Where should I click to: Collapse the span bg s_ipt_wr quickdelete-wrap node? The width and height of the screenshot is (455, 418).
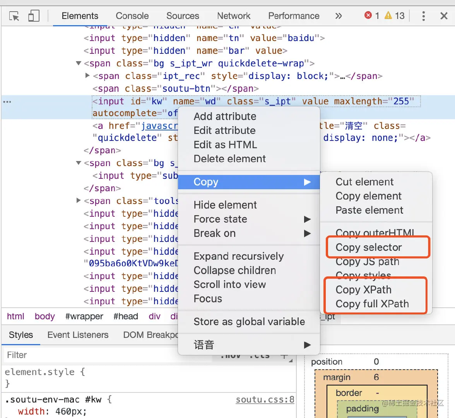(78, 63)
